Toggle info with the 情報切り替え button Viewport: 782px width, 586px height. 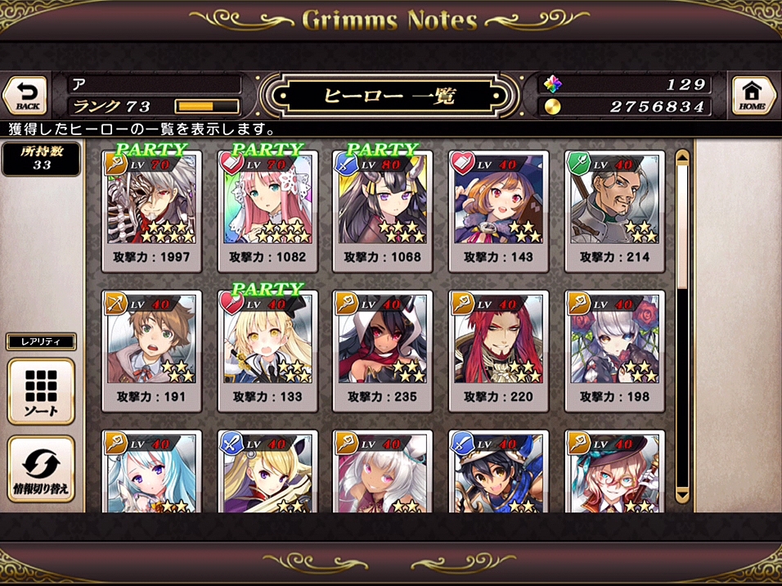pos(41,469)
